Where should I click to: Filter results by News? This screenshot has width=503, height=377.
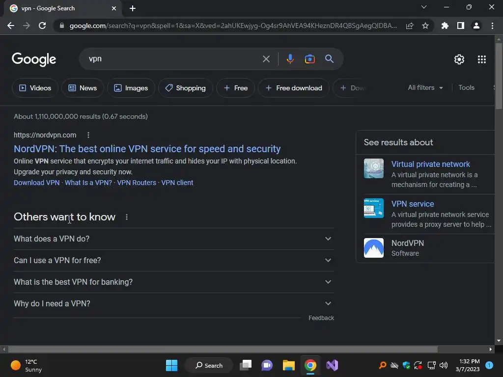coord(83,88)
